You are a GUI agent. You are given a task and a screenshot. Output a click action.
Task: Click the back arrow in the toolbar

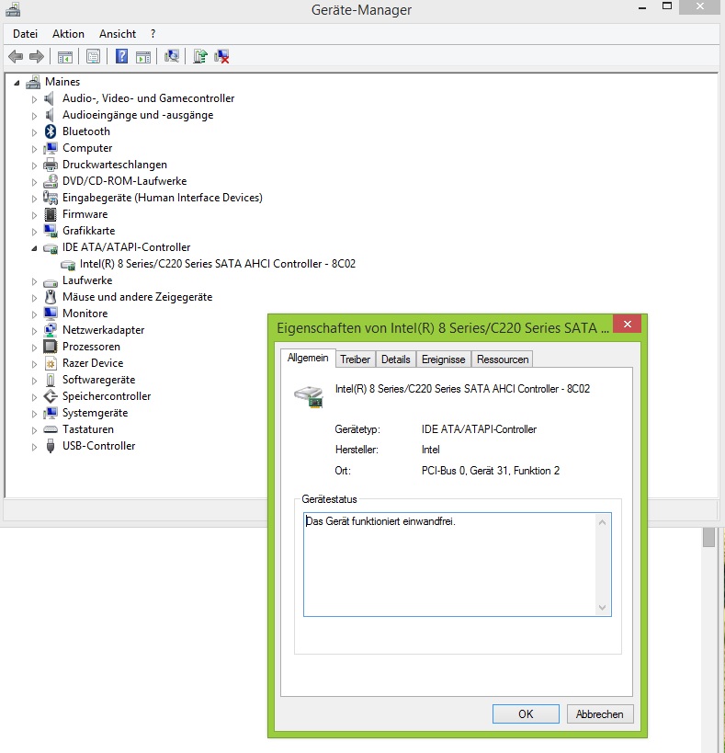point(16,57)
